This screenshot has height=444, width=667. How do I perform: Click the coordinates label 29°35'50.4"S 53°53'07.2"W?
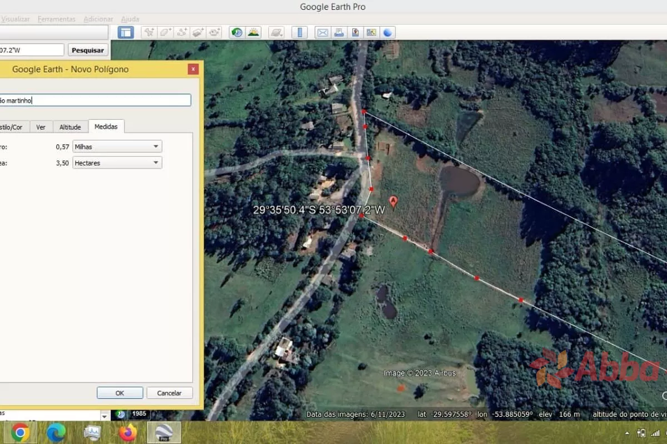click(x=319, y=210)
